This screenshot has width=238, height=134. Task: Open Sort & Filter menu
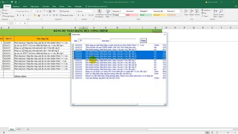[x=215, y=13]
